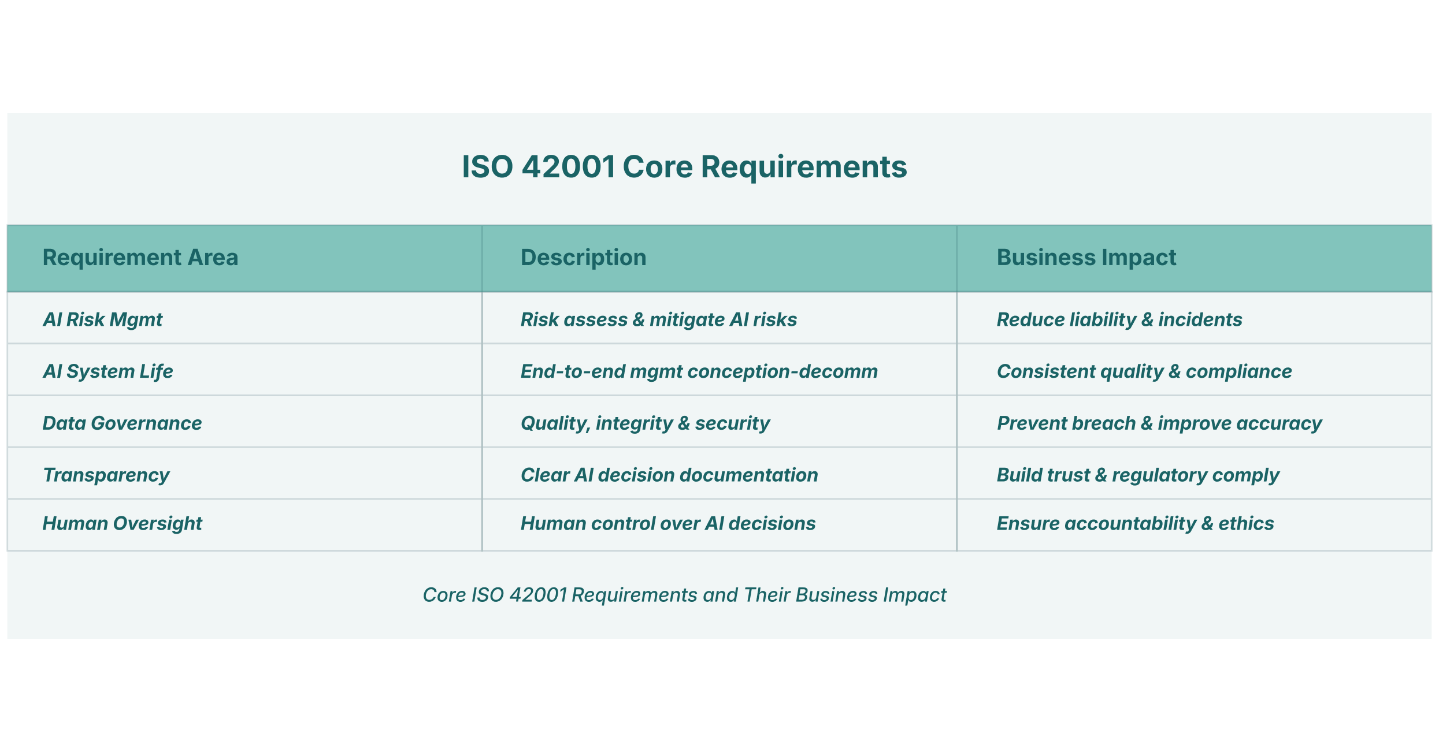Click the Human Oversight row label
The height and width of the screenshot is (752, 1439).
[x=123, y=523]
